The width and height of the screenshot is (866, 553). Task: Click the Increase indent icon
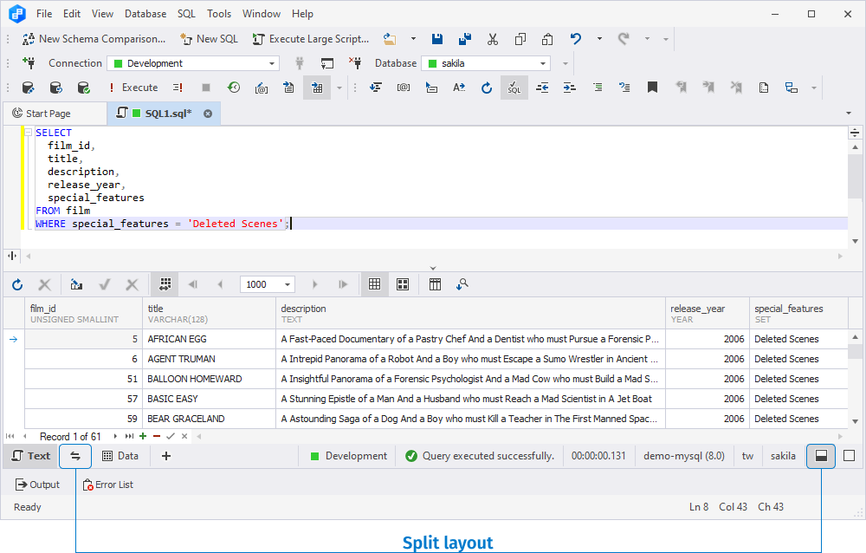[x=570, y=88]
